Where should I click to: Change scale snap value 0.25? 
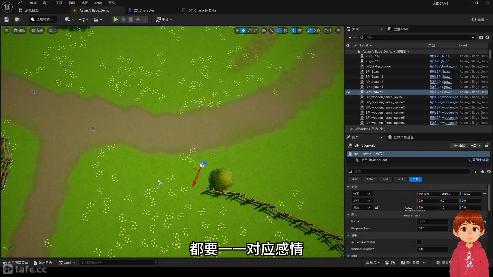[x=317, y=31]
